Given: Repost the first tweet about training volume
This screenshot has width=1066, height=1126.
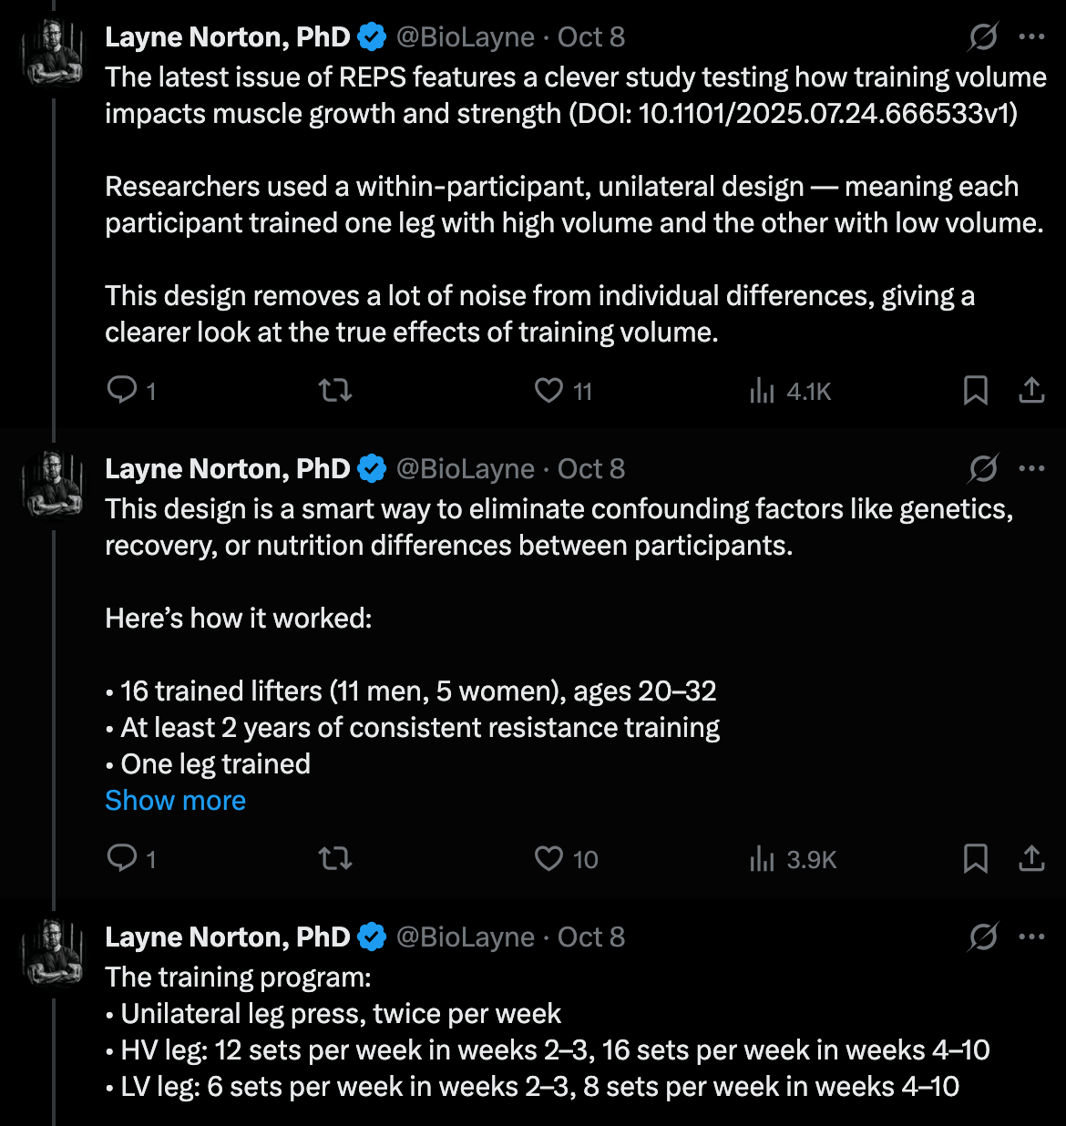Looking at the screenshot, I should [x=335, y=391].
